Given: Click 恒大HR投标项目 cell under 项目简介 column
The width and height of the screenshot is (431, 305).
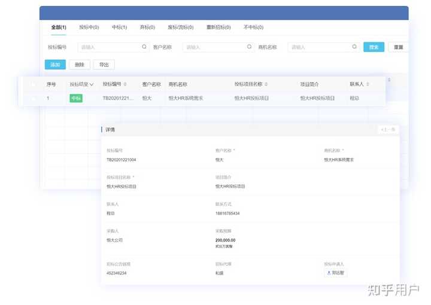Looking at the screenshot, I should point(317,98).
